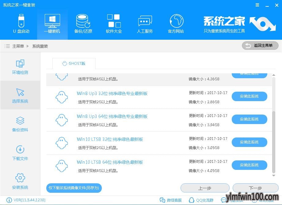Click scroll-up arrow of system list
This screenshot has height=205, width=282.
[x=274, y=75]
